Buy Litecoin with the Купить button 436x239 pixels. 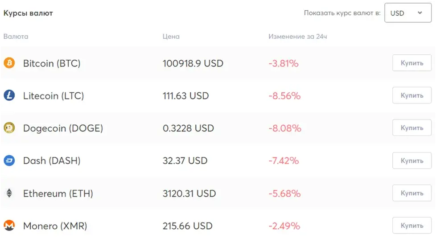(412, 95)
